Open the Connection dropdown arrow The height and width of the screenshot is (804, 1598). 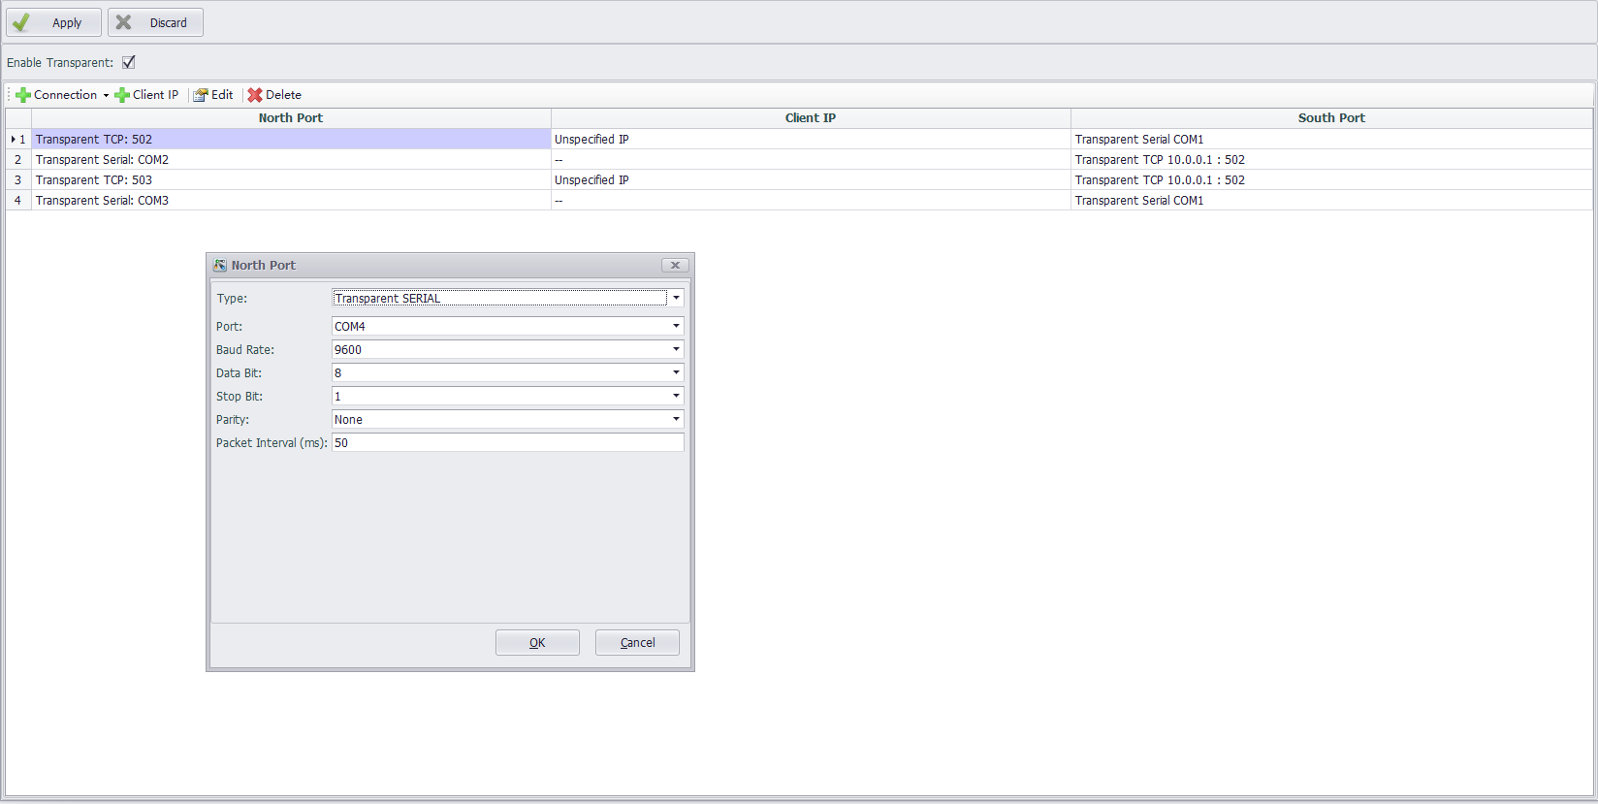pos(106,95)
